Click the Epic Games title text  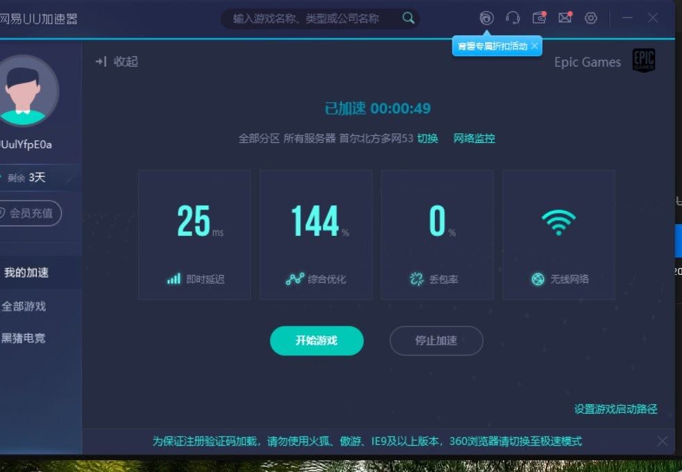[x=587, y=62]
